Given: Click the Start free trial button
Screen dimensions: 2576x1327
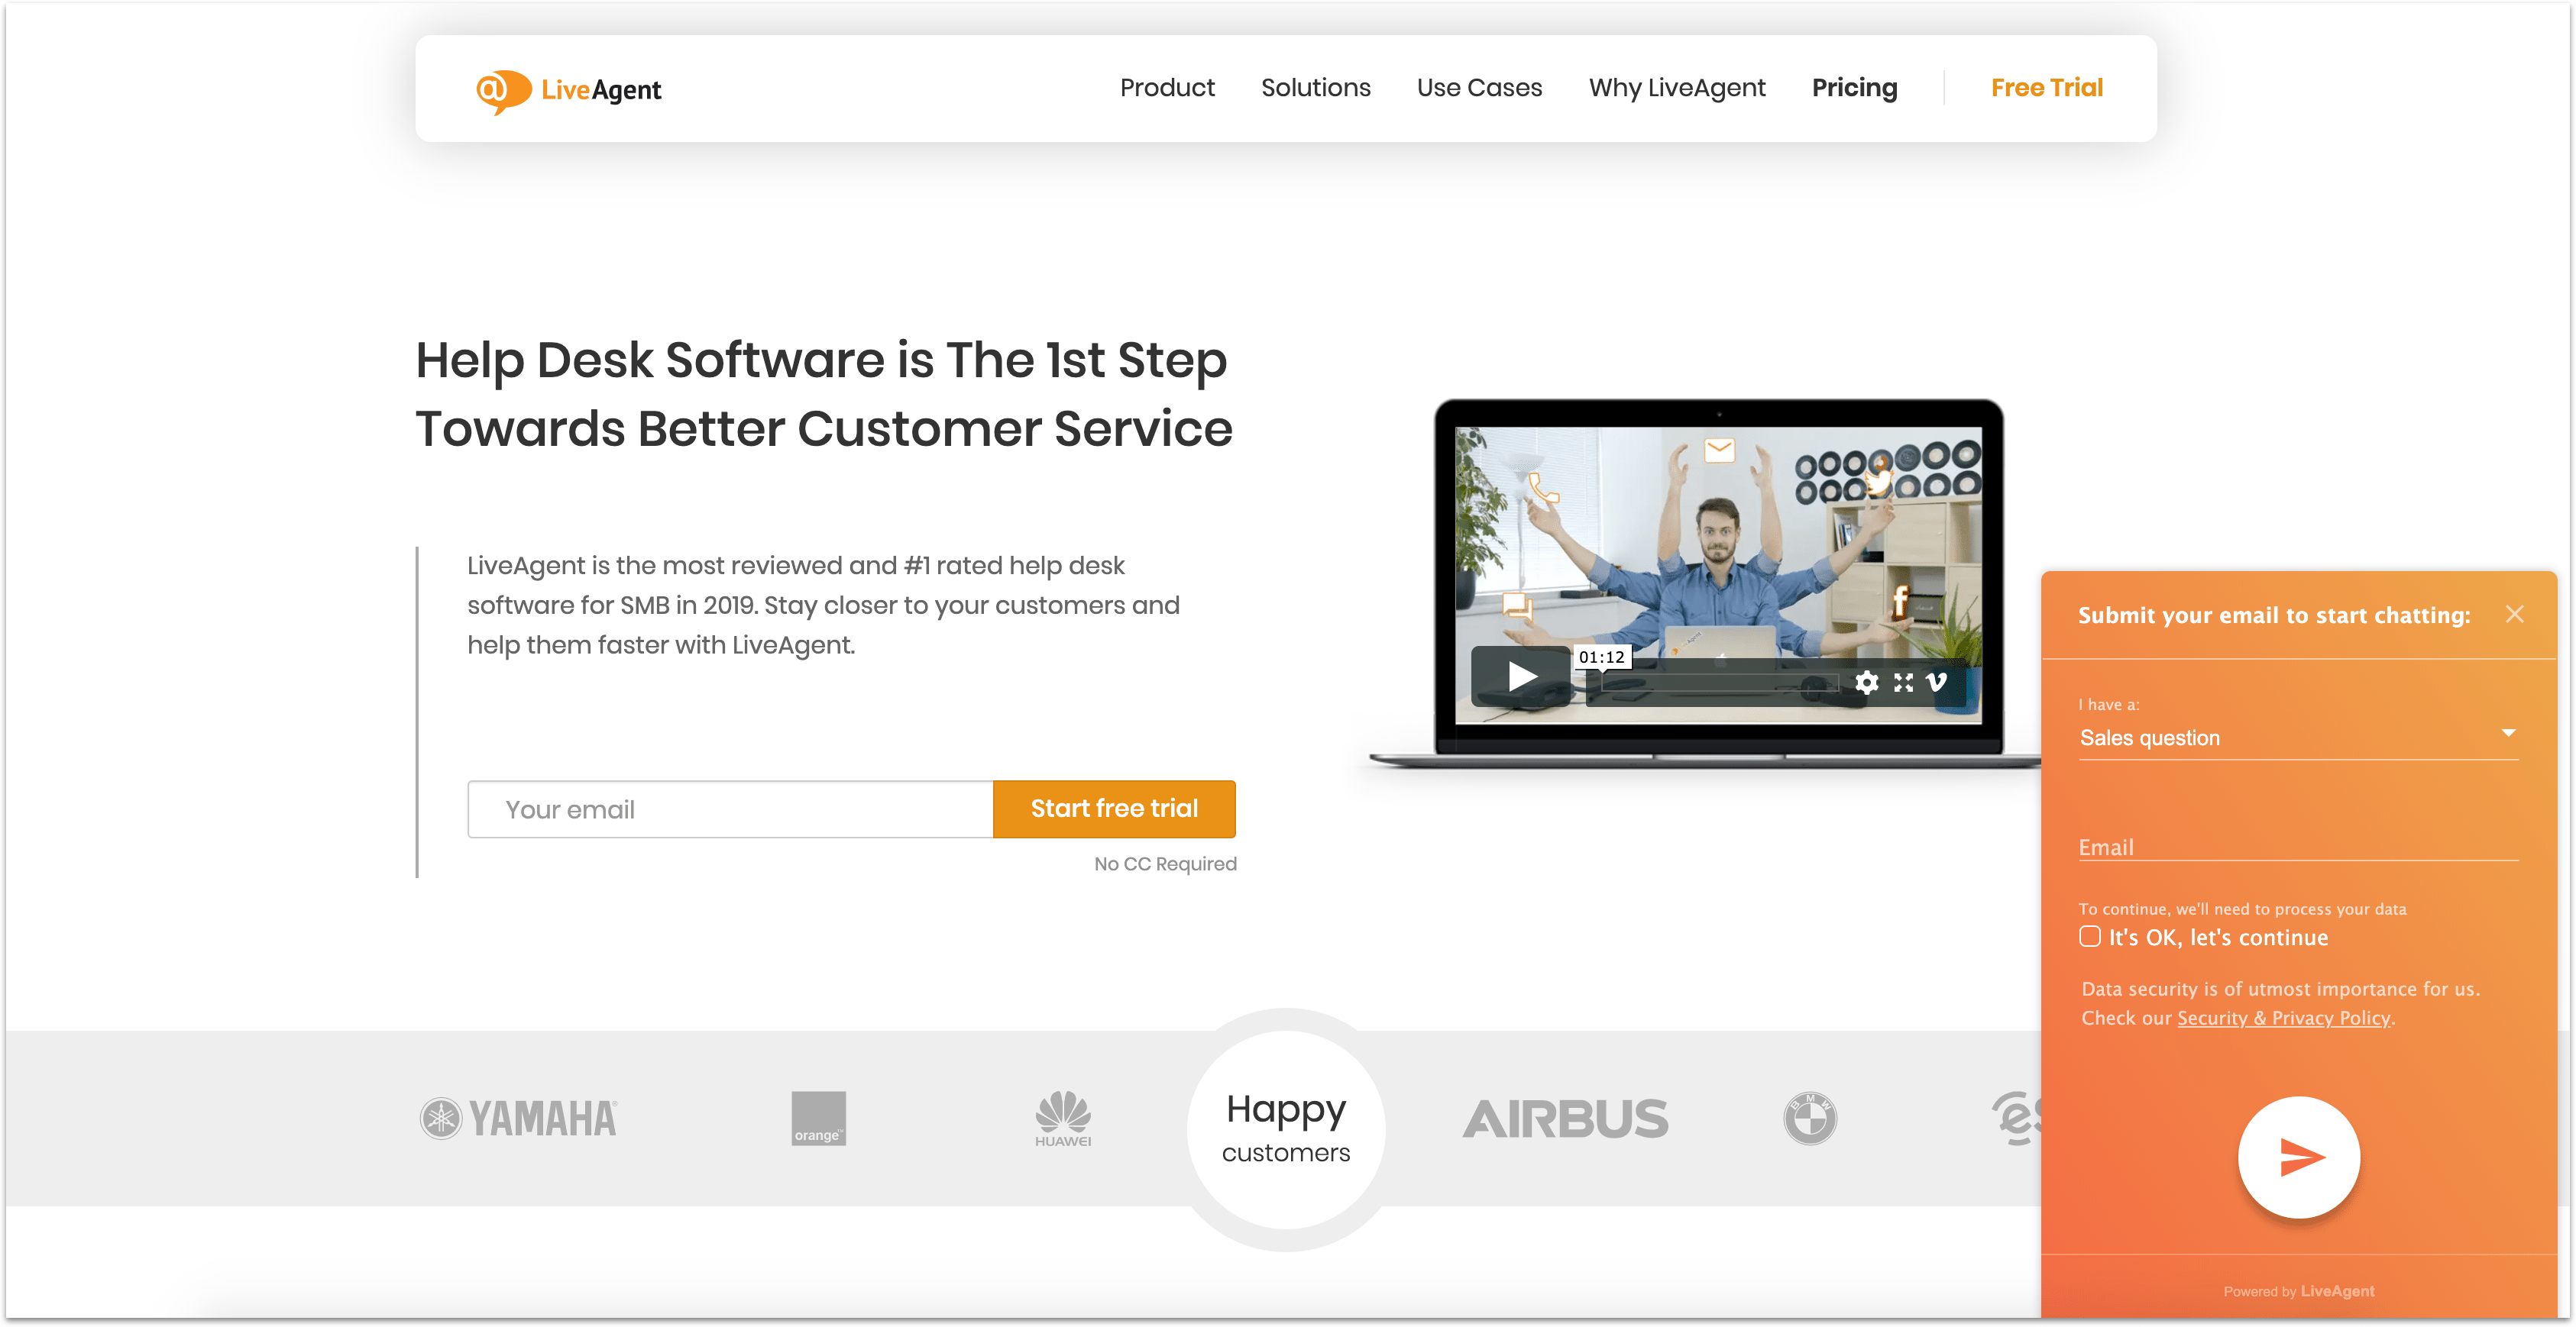Looking at the screenshot, I should coord(1114,809).
